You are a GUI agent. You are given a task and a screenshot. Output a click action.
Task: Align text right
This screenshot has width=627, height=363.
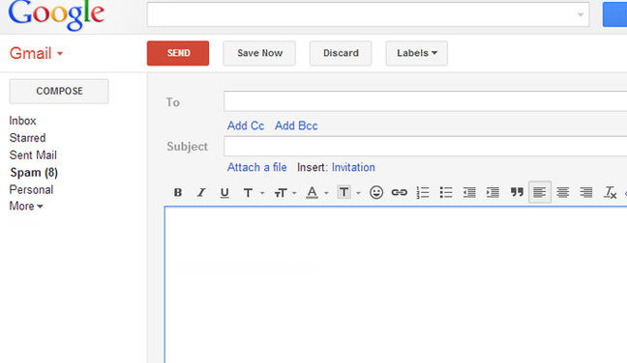tap(586, 192)
